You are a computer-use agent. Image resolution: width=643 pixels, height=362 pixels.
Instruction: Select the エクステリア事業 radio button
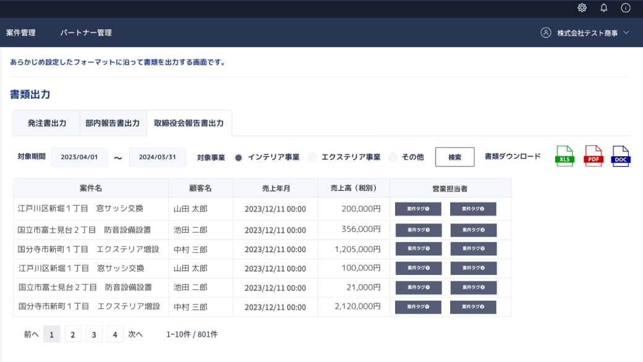coord(312,158)
